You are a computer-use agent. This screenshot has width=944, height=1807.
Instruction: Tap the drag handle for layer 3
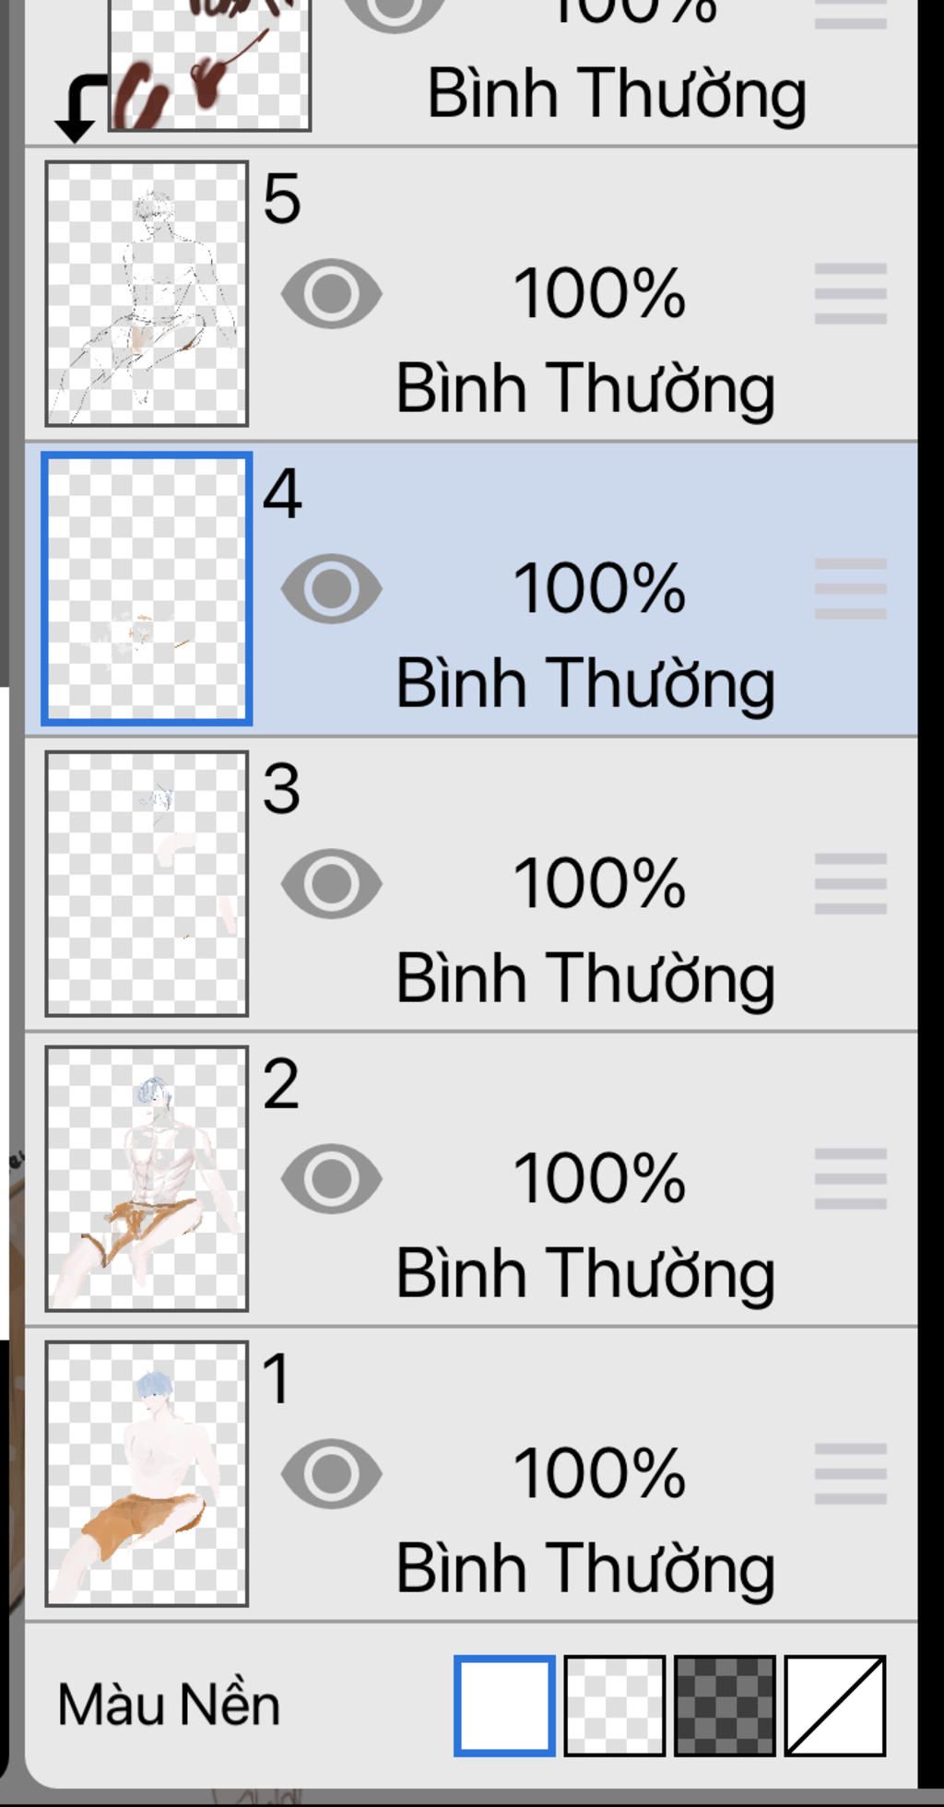(850, 883)
